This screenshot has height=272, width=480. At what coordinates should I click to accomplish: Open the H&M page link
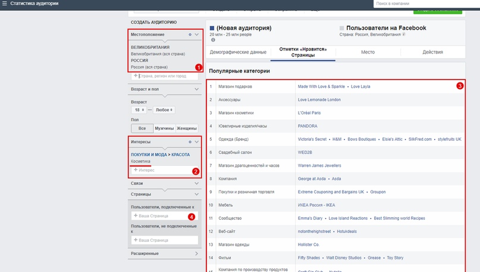337,139
